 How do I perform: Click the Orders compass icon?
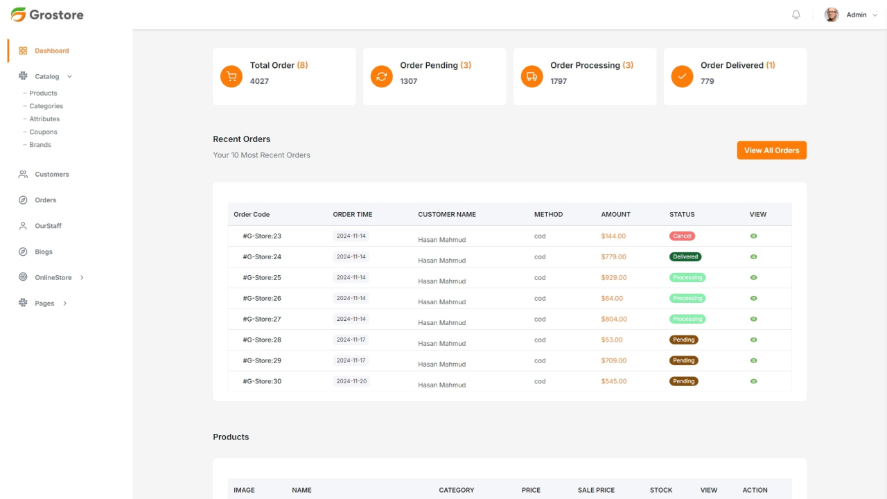point(23,200)
